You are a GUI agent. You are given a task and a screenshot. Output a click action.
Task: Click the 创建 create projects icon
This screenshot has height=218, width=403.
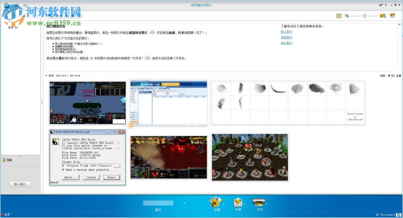tap(215, 203)
